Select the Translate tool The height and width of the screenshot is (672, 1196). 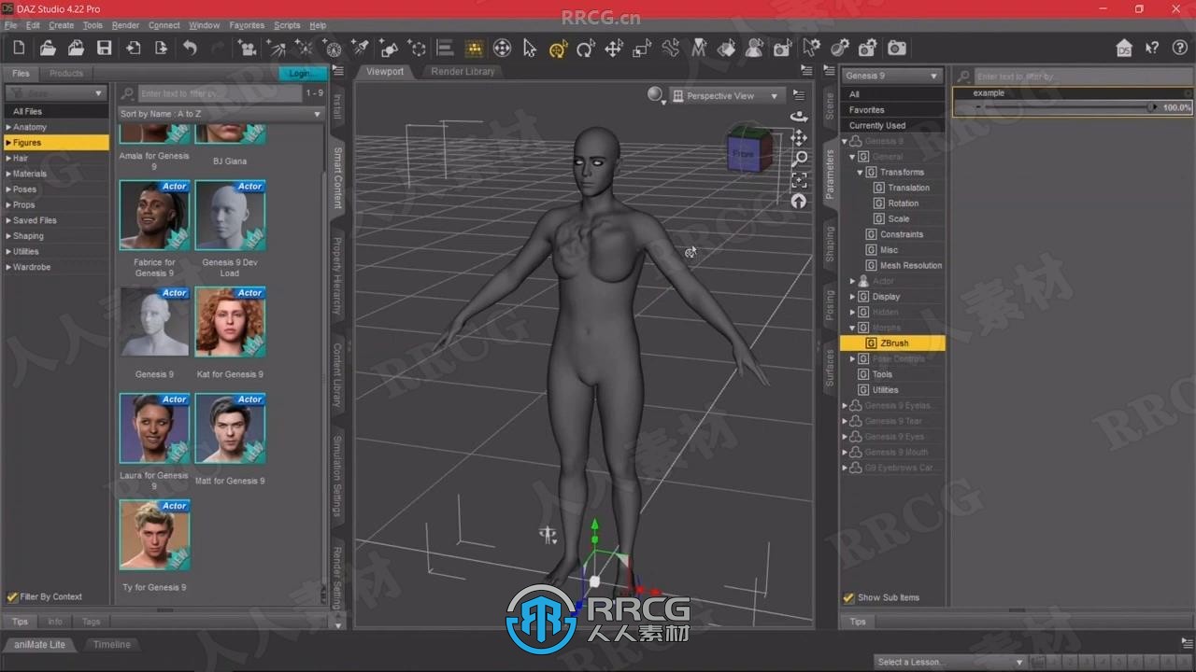point(614,49)
